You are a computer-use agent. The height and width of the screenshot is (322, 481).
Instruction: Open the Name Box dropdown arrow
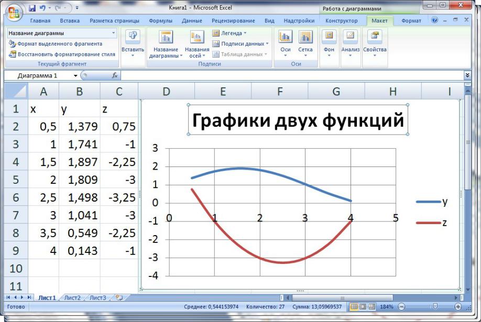(x=75, y=76)
